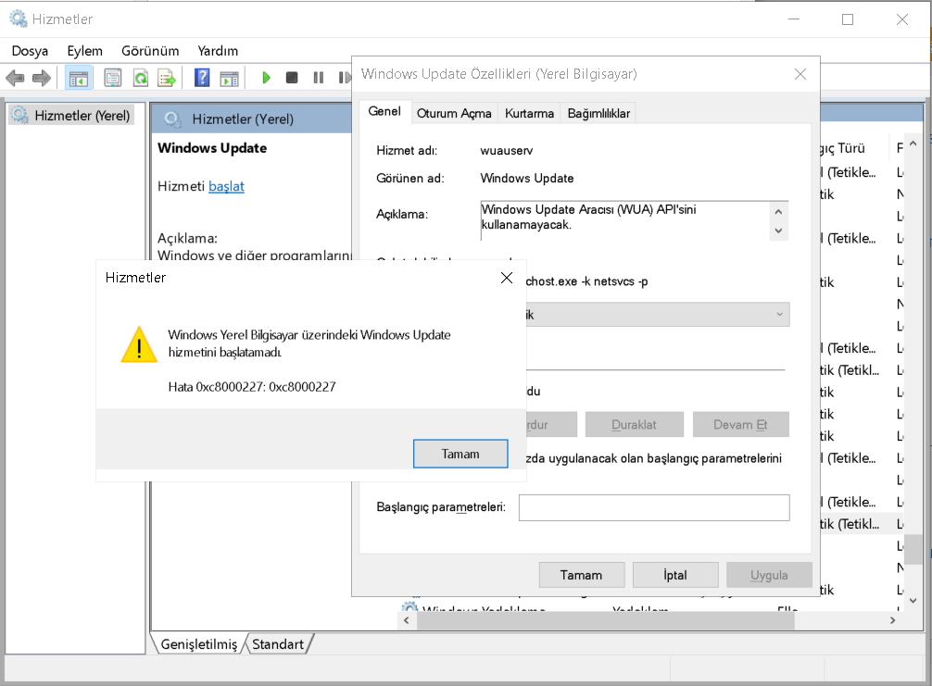Open the Görünüm menu
This screenshot has width=932, height=686.
tap(150, 51)
